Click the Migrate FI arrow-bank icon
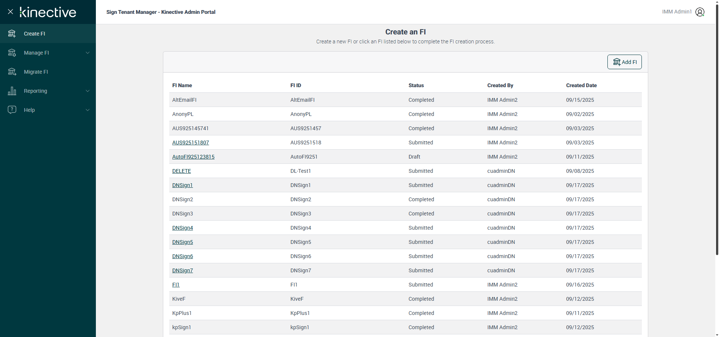Viewport: 719px width, 337px height. click(x=12, y=72)
